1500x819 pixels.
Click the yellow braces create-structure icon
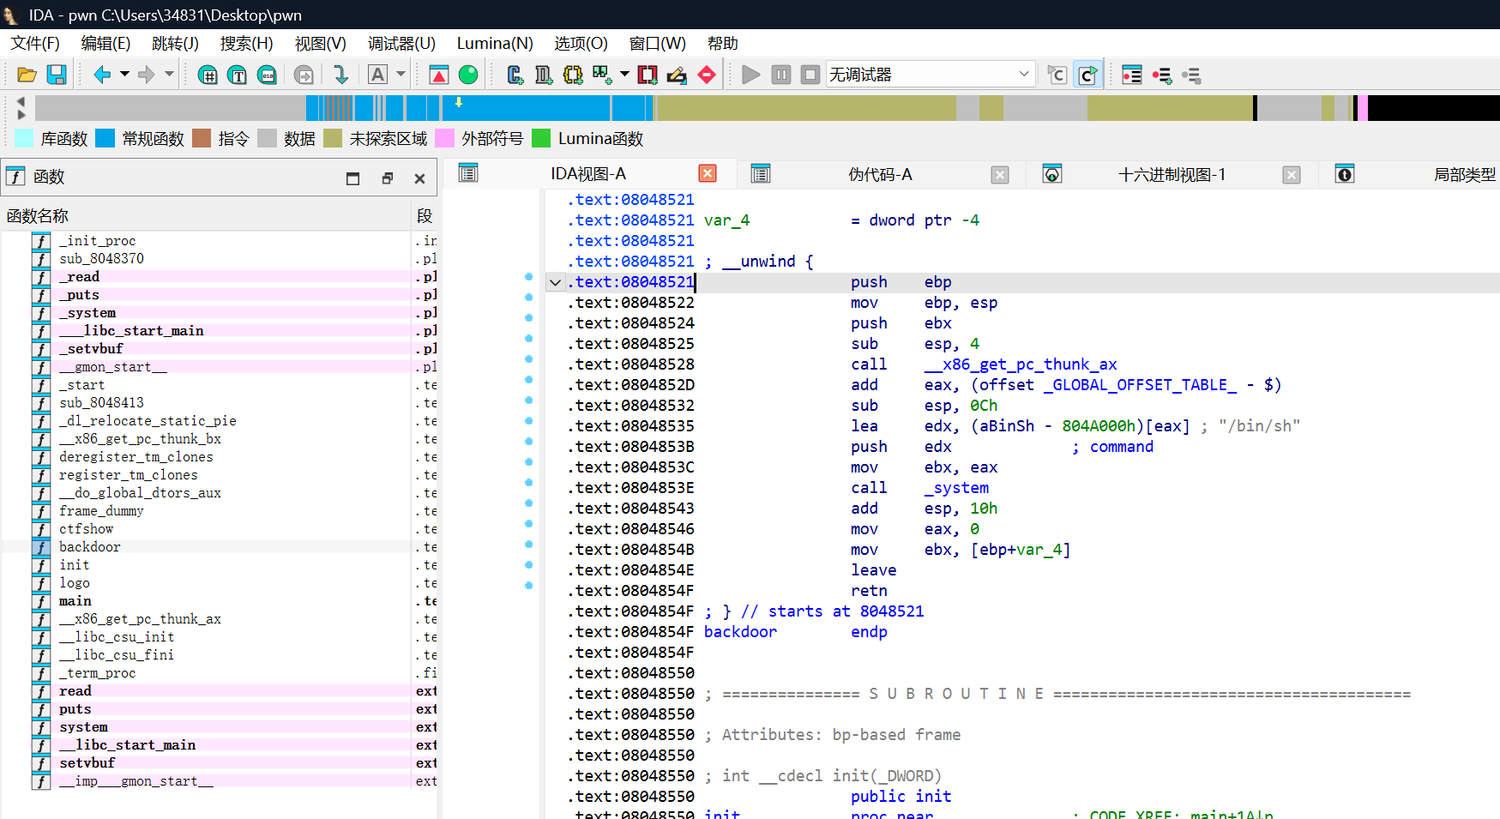coord(573,75)
